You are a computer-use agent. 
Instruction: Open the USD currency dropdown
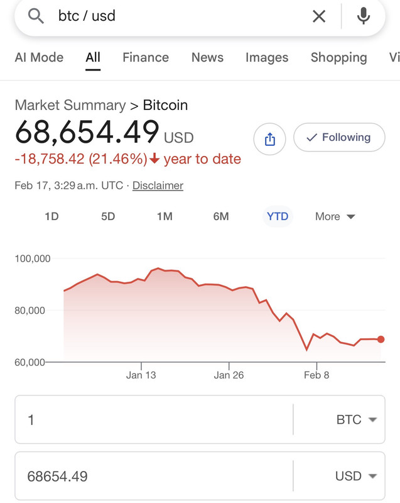coord(356,476)
